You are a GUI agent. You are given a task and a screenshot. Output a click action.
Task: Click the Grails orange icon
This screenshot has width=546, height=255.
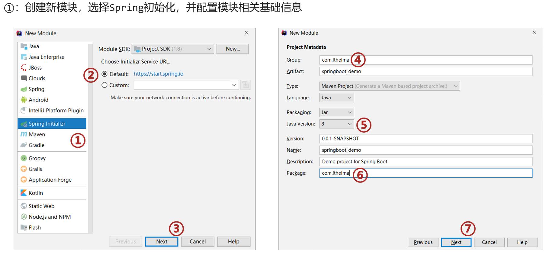click(x=24, y=169)
